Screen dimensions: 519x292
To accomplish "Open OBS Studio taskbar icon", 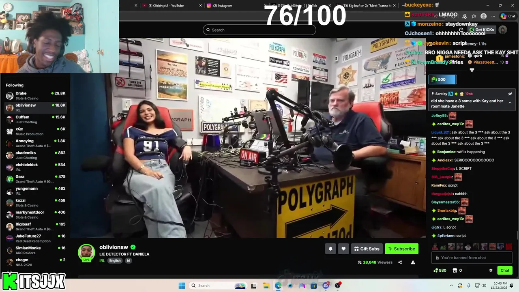I will point(338,286).
